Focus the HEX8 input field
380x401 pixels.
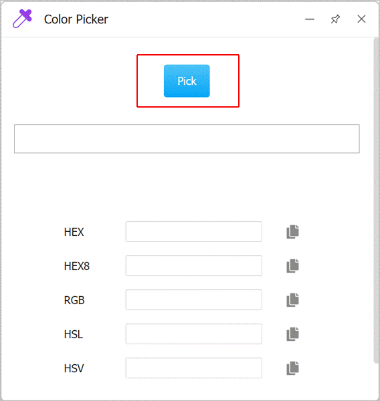point(193,266)
